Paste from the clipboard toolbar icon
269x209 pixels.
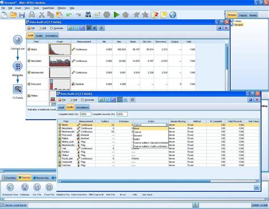(60, 15)
